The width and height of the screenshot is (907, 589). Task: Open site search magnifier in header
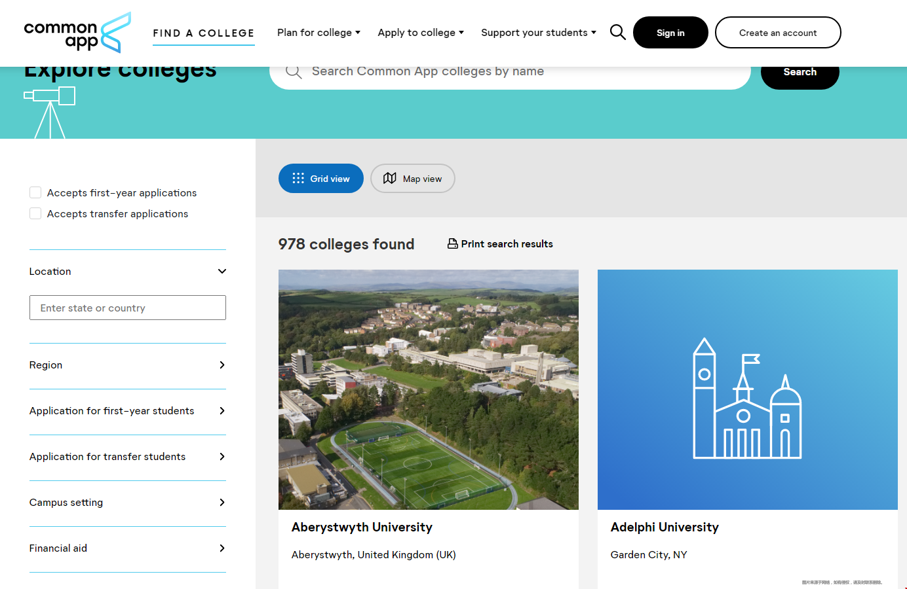tap(617, 32)
